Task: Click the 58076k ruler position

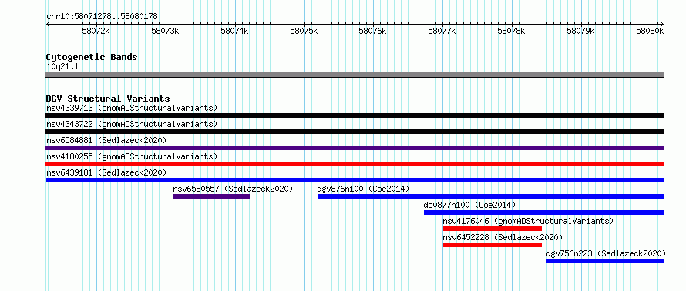Action: 373,32
